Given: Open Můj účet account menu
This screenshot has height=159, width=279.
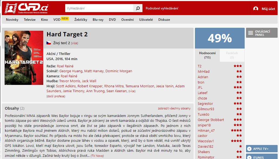Looking at the screenshot, I should coord(268,9).
